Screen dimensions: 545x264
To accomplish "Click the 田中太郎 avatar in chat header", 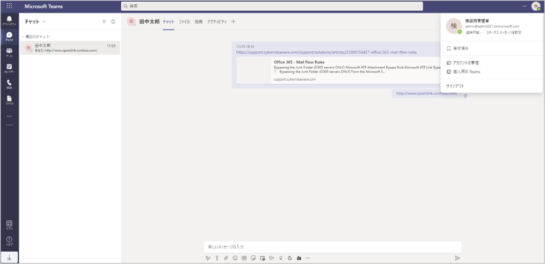I will point(131,22).
